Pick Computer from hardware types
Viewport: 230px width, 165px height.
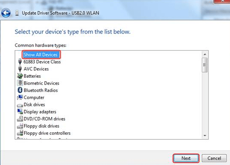34,97
